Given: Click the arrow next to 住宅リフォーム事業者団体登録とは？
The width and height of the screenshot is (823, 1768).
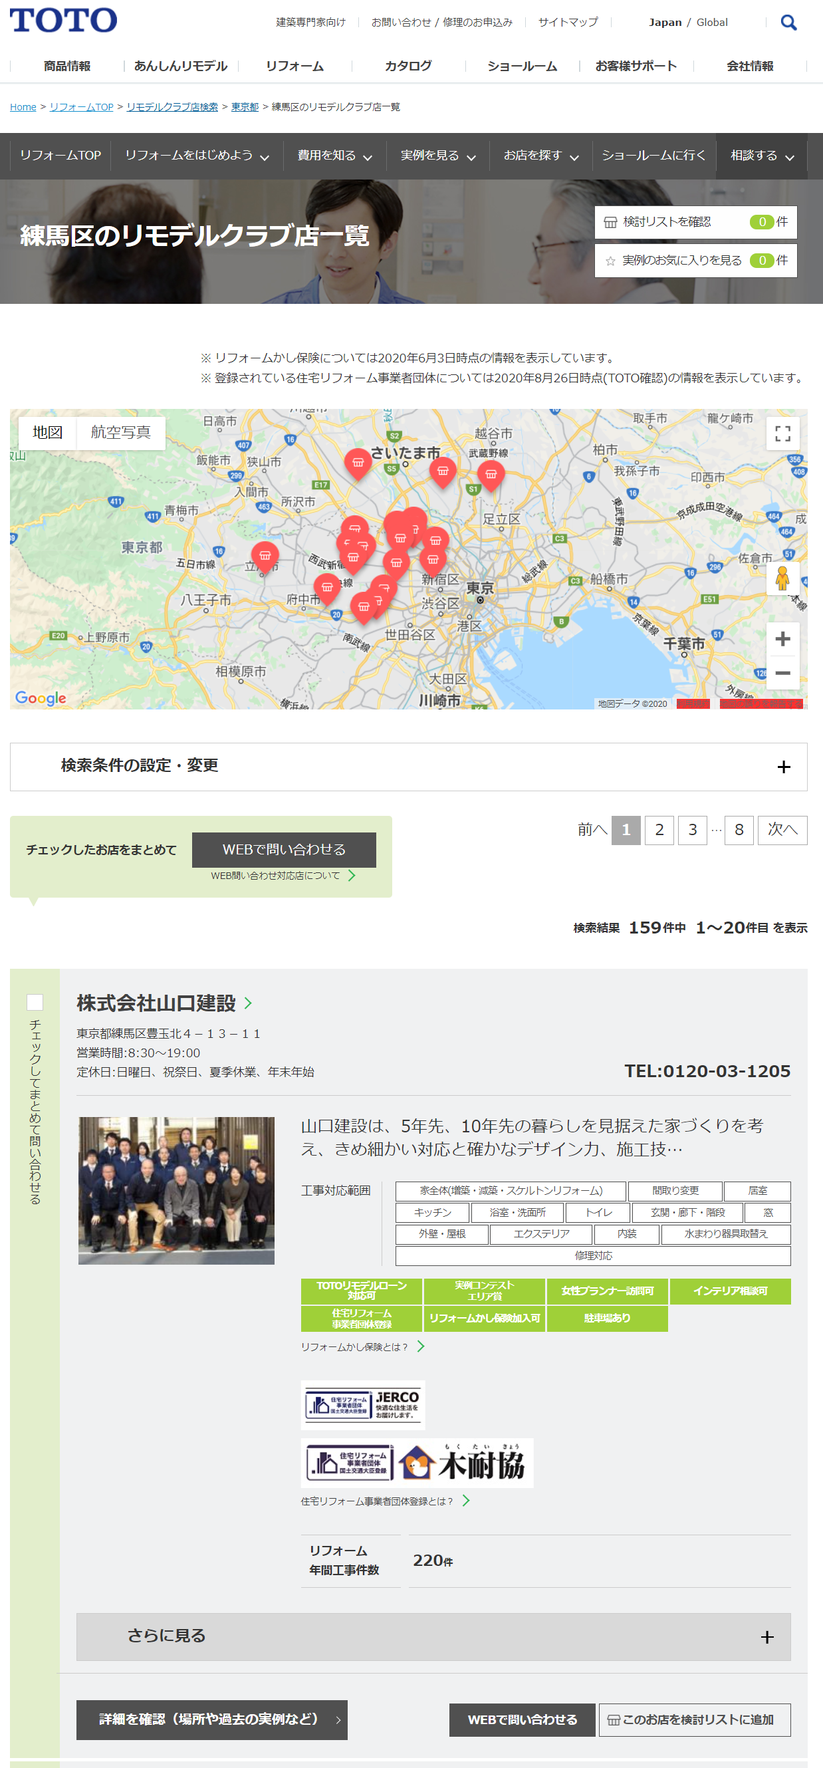Looking at the screenshot, I should click(466, 1501).
